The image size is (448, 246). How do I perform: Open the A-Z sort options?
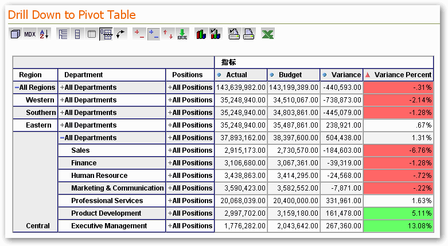pos(44,34)
